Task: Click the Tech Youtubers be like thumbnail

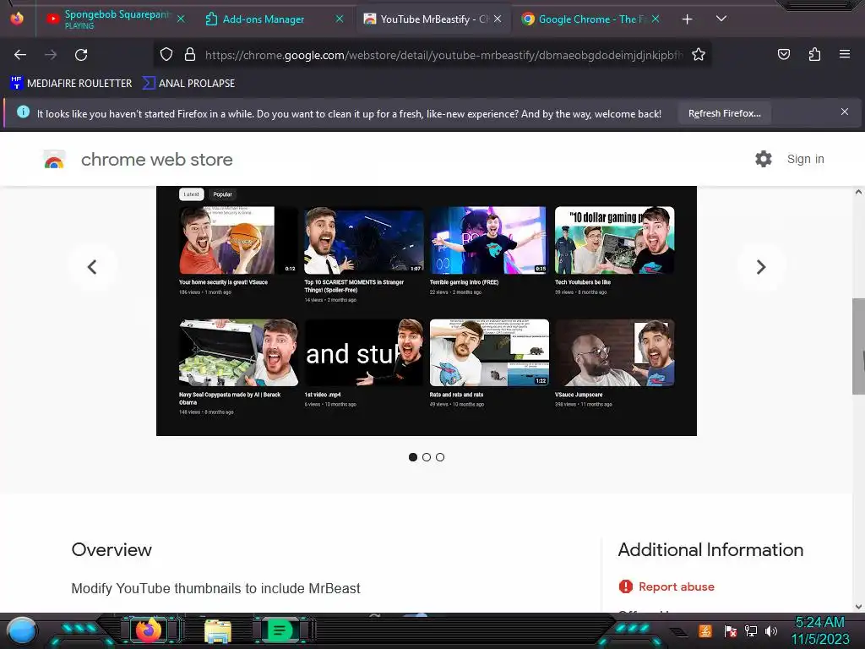Action: [x=615, y=241]
